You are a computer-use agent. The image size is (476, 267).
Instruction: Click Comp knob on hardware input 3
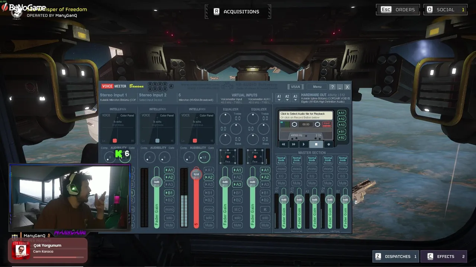[189, 157]
